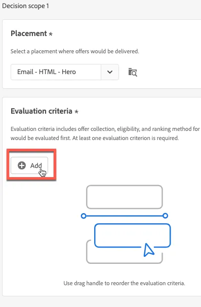201x307 pixels.
Task: Click the Email - HTML - Hero placement field
Action: 56,72
